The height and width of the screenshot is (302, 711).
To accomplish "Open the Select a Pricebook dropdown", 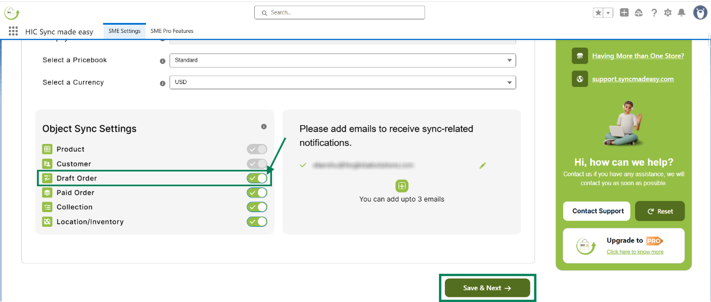I will click(342, 60).
